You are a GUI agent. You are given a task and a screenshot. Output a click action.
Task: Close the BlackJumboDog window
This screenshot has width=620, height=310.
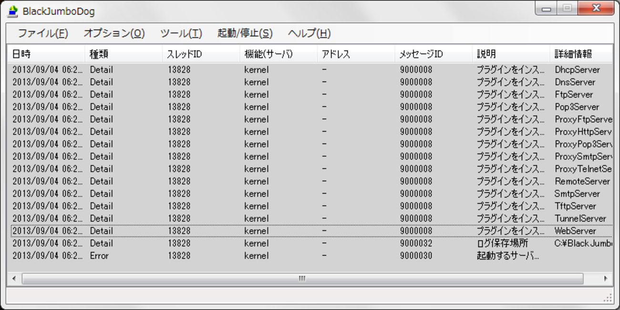(596, 8)
